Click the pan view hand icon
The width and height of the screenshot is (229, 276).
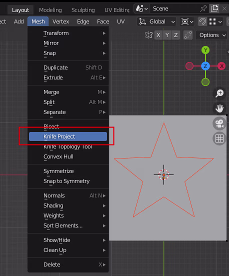(x=219, y=108)
